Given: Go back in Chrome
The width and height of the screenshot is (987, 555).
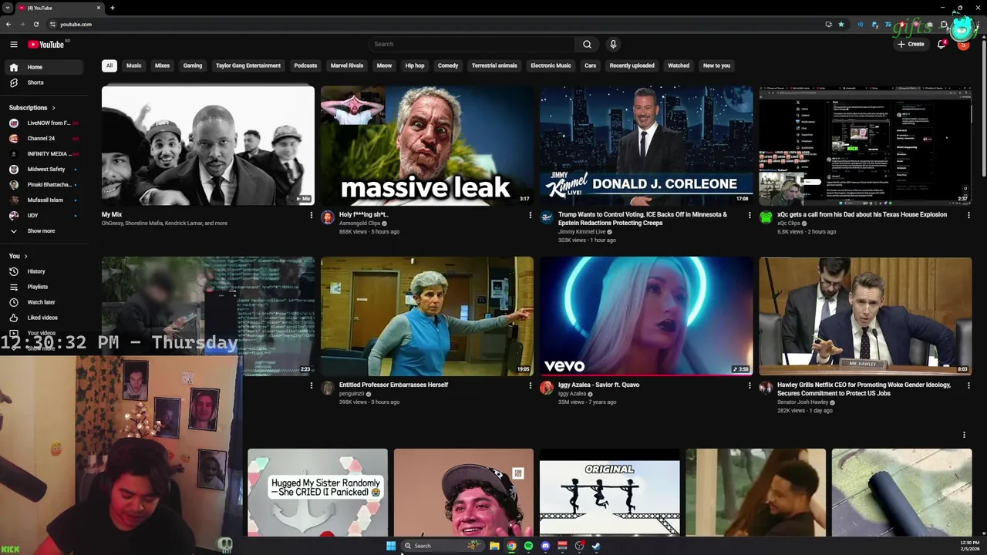Looking at the screenshot, I should 8,24.
